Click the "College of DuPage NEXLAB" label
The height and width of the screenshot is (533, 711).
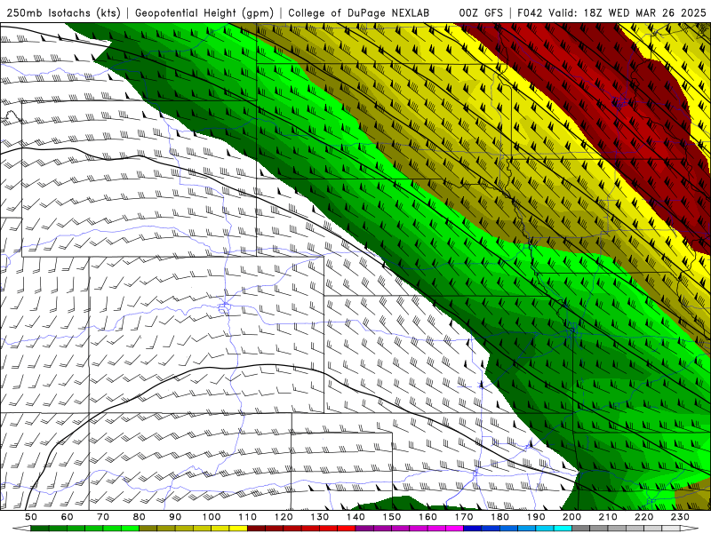(359, 13)
